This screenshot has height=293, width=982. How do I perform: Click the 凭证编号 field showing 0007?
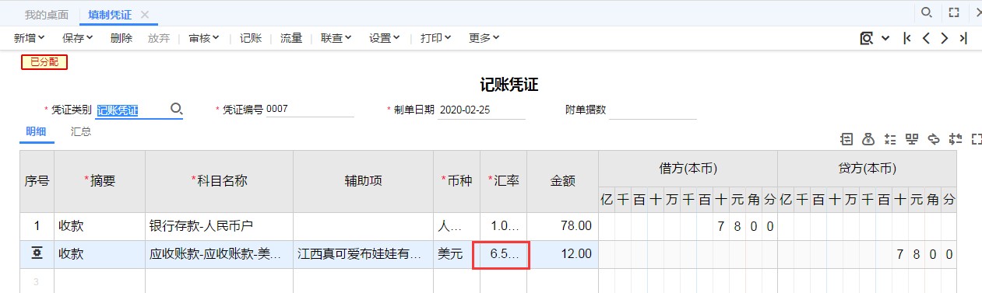310,110
